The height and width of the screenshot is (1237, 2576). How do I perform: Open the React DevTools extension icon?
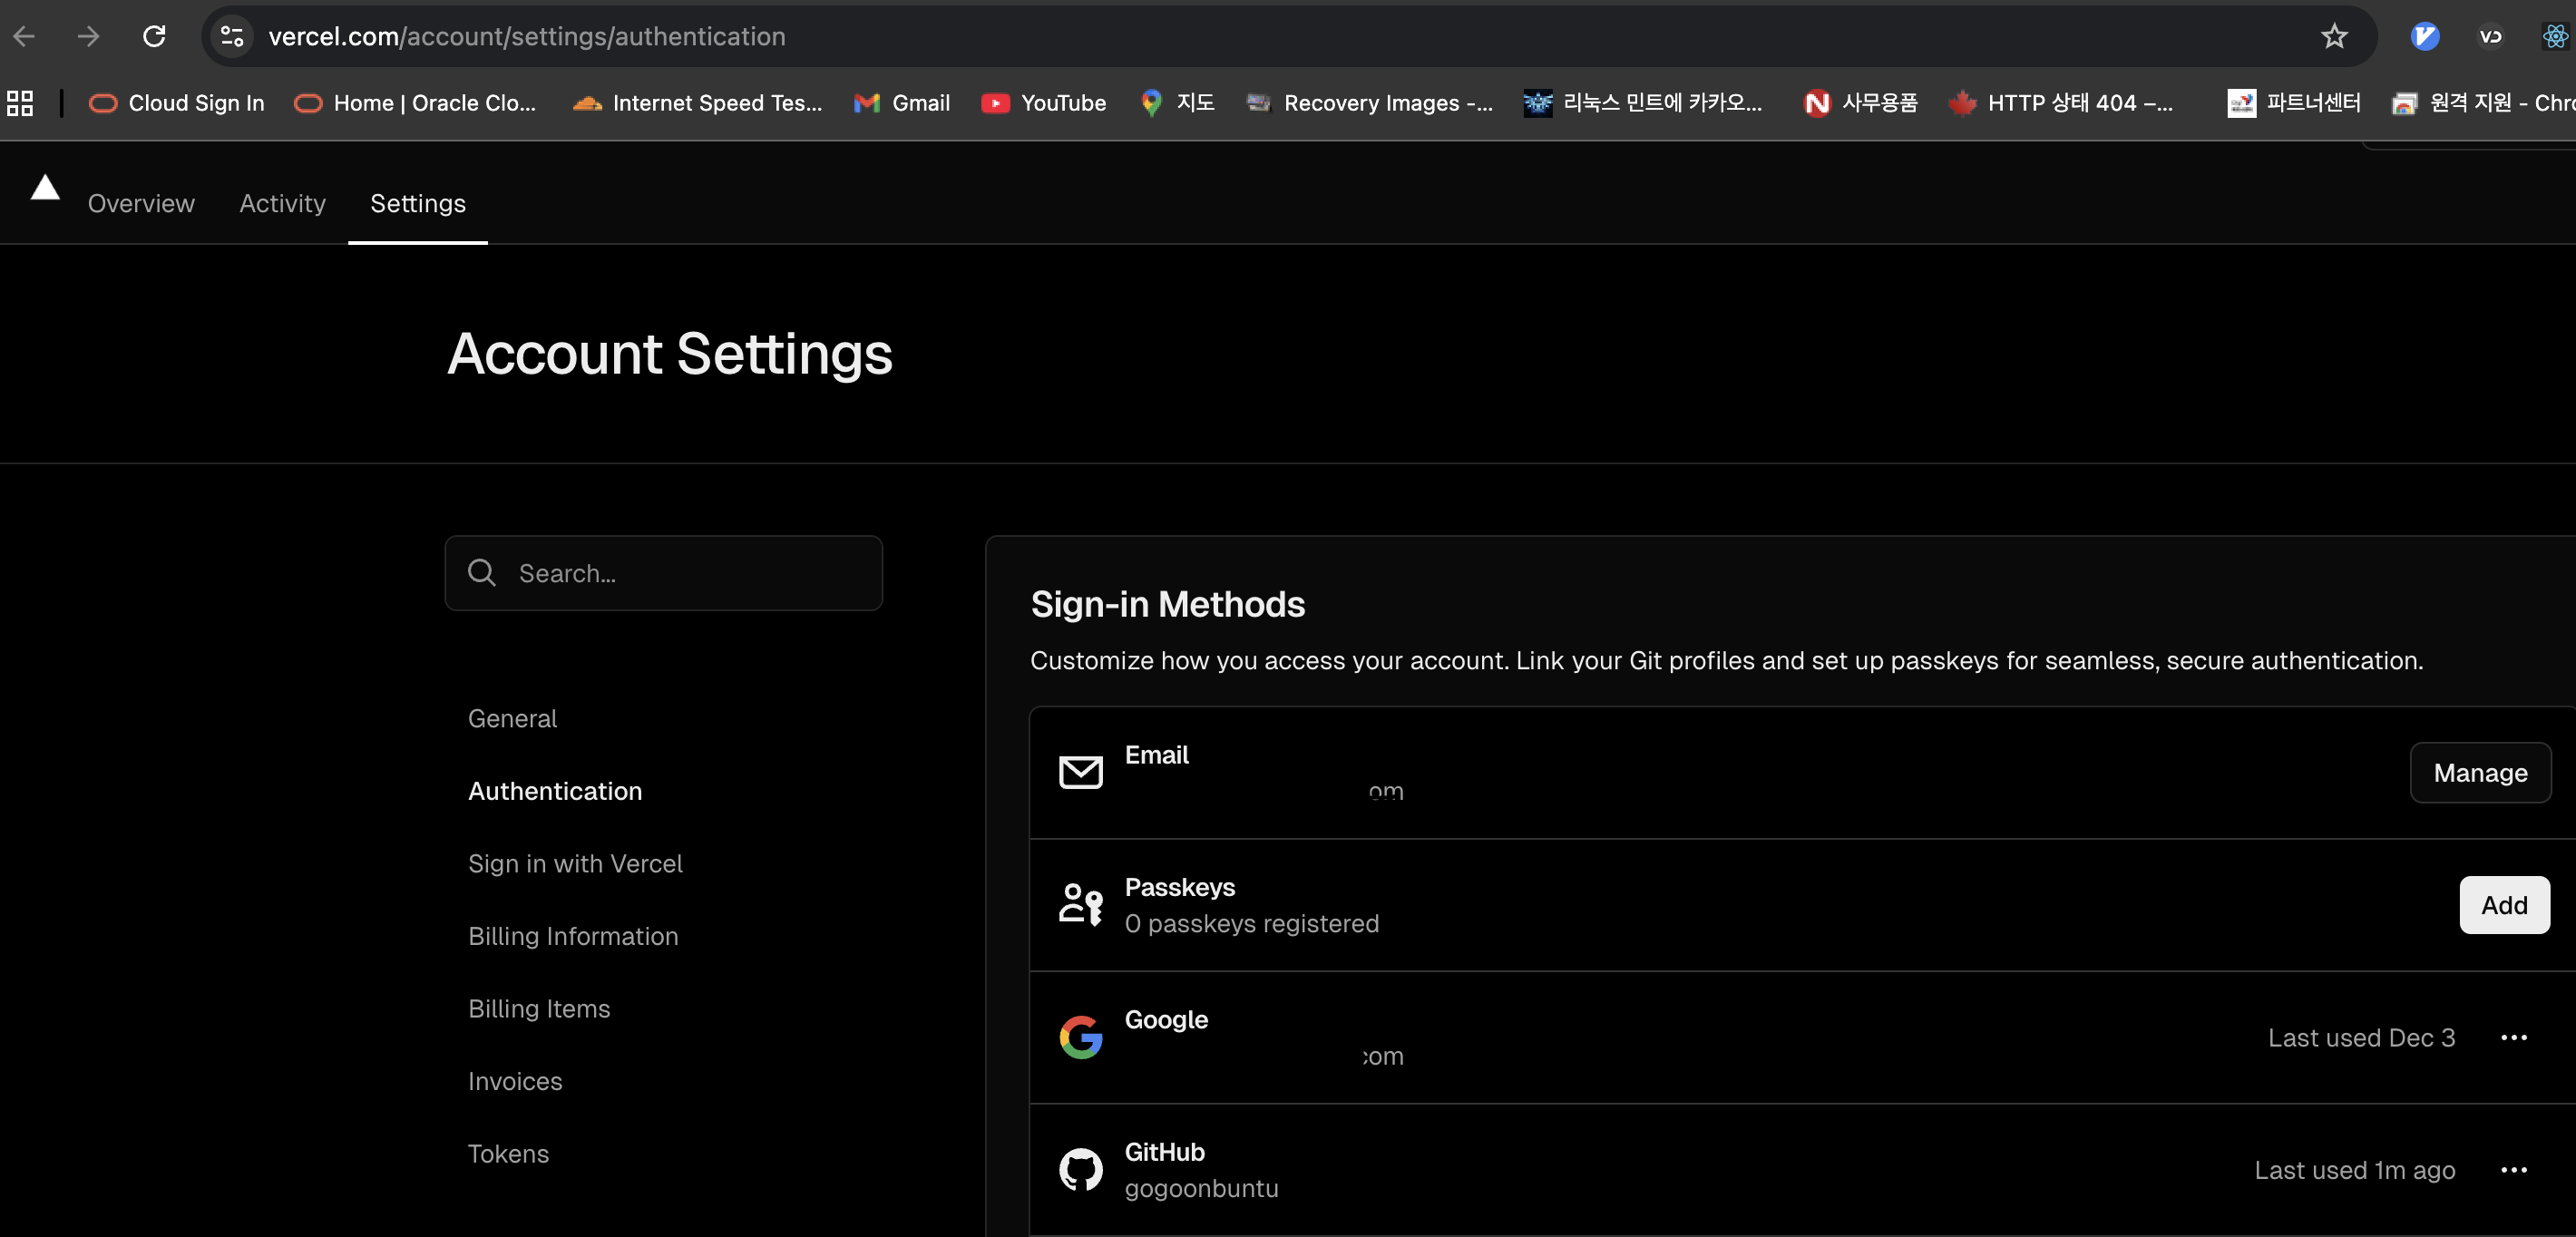(x=2554, y=37)
